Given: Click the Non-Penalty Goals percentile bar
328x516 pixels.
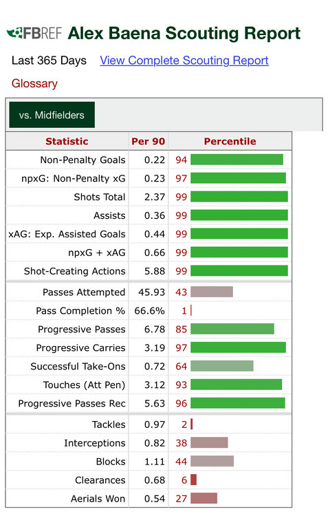Looking at the screenshot, I should point(237,160).
